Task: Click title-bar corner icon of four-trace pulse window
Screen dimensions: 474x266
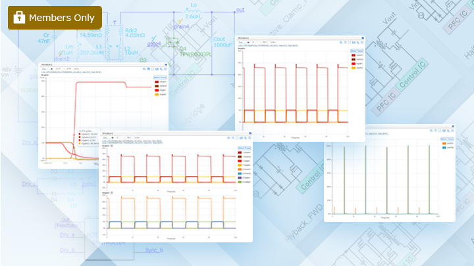Action: pos(363,38)
